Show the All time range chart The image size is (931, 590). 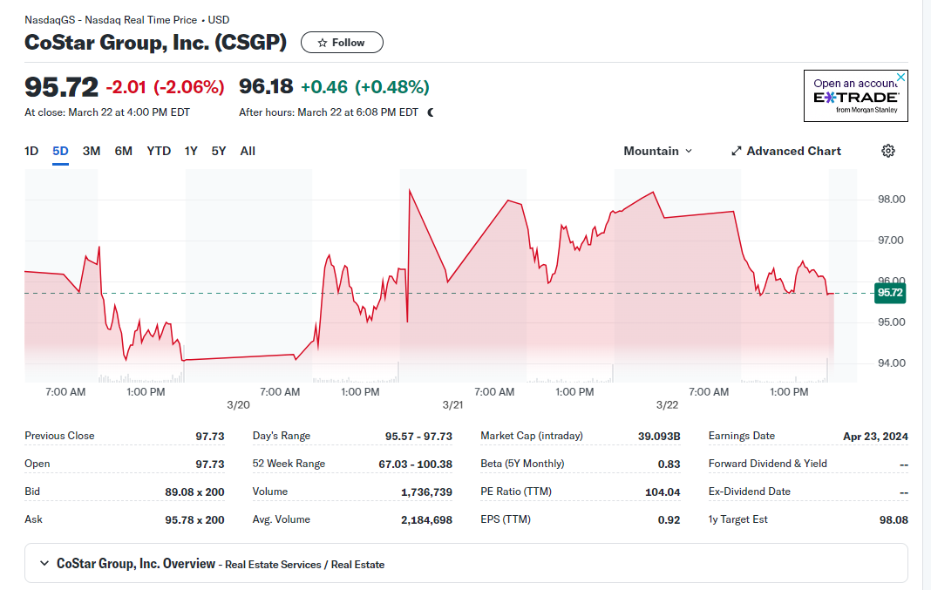click(x=248, y=151)
